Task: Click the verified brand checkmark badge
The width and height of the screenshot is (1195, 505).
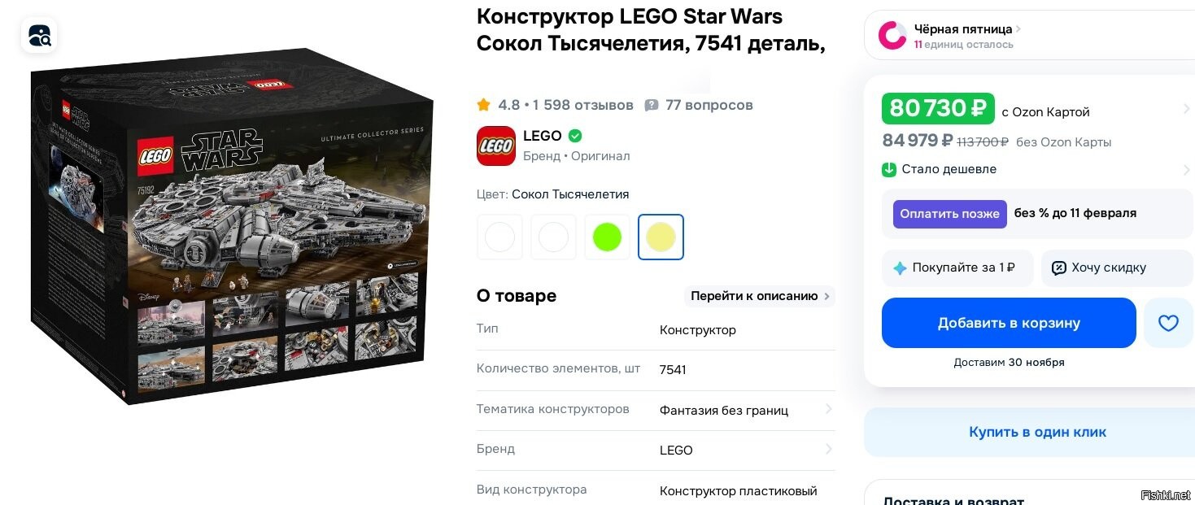Action: [x=575, y=136]
